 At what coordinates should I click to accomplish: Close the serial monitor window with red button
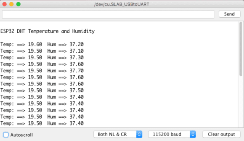tap(5, 4)
